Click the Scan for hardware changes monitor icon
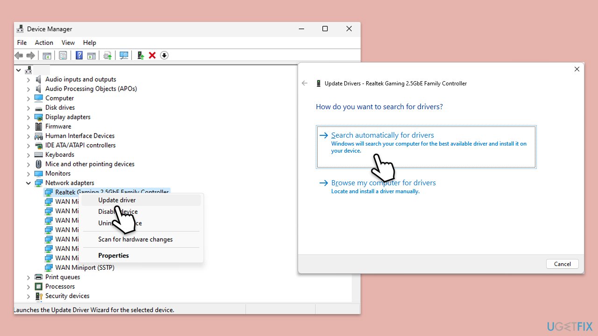The image size is (598, 336). [x=124, y=56]
